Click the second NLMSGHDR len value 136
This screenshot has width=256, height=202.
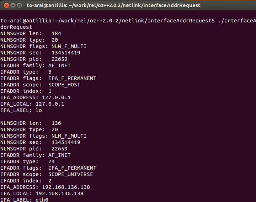coord(56,123)
